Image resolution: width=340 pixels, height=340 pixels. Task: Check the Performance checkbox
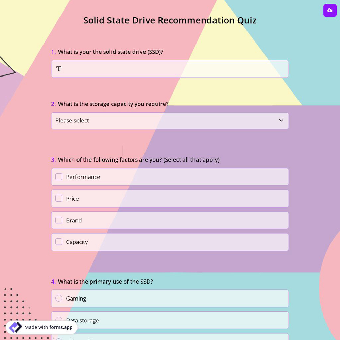[x=58, y=176]
